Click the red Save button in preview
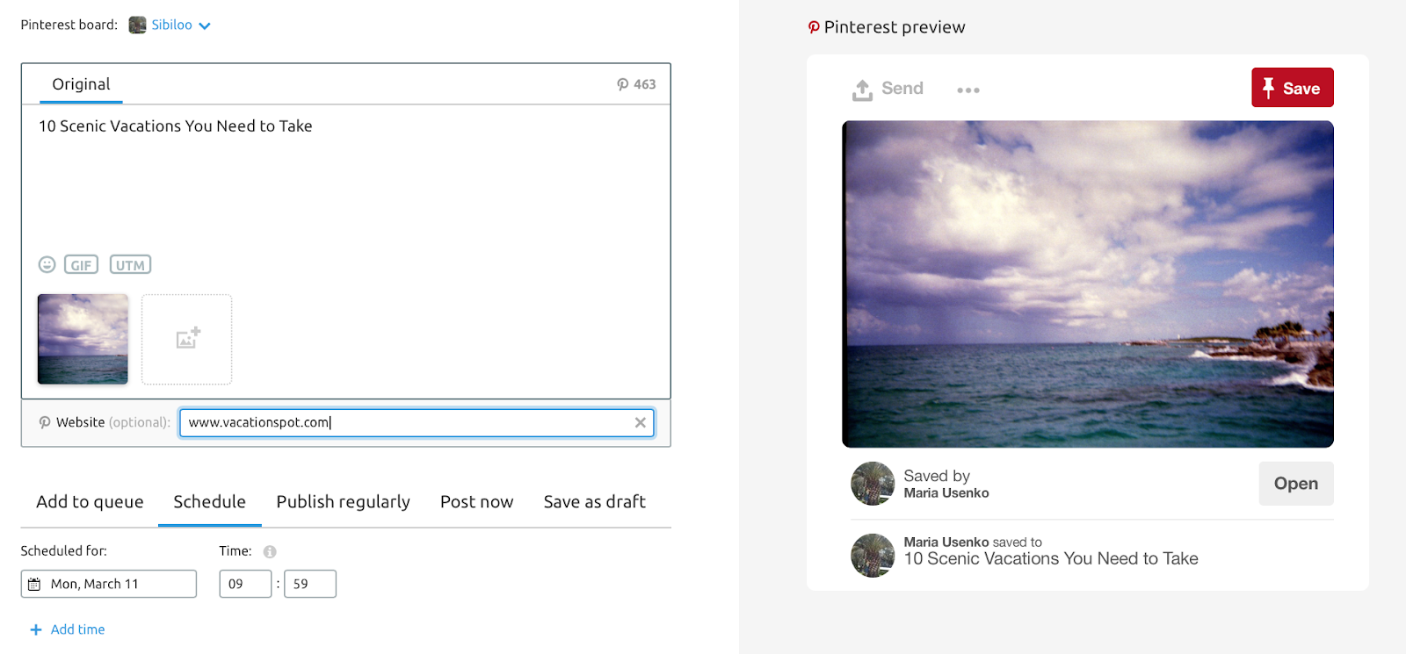This screenshot has height=654, width=1406. point(1293,88)
